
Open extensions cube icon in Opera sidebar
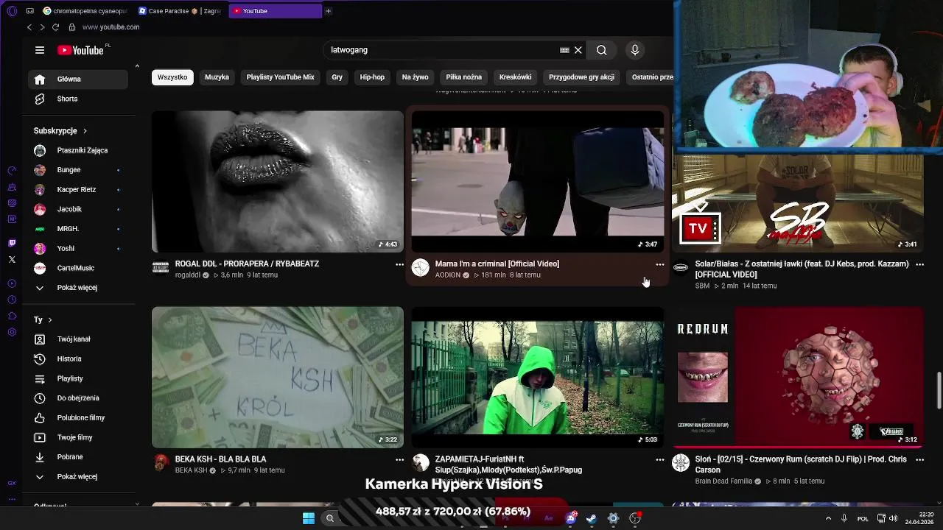click(x=12, y=316)
